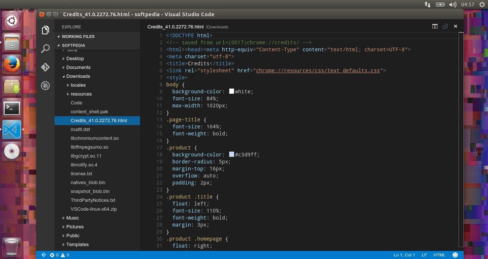Launch Firefox from the Ubuntu dock
Viewport: 488px width, 259px height.
point(12,64)
